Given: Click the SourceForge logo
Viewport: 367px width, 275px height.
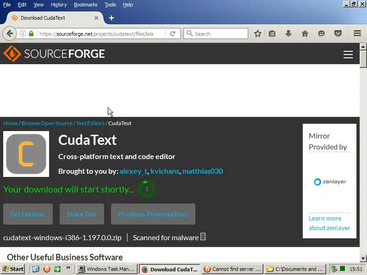Looking at the screenshot, I should (54, 54).
